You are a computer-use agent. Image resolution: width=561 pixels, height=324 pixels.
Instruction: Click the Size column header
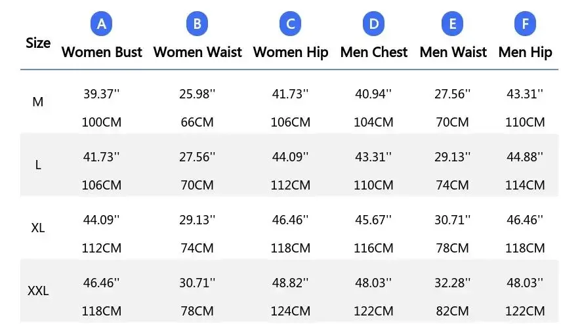(38, 43)
